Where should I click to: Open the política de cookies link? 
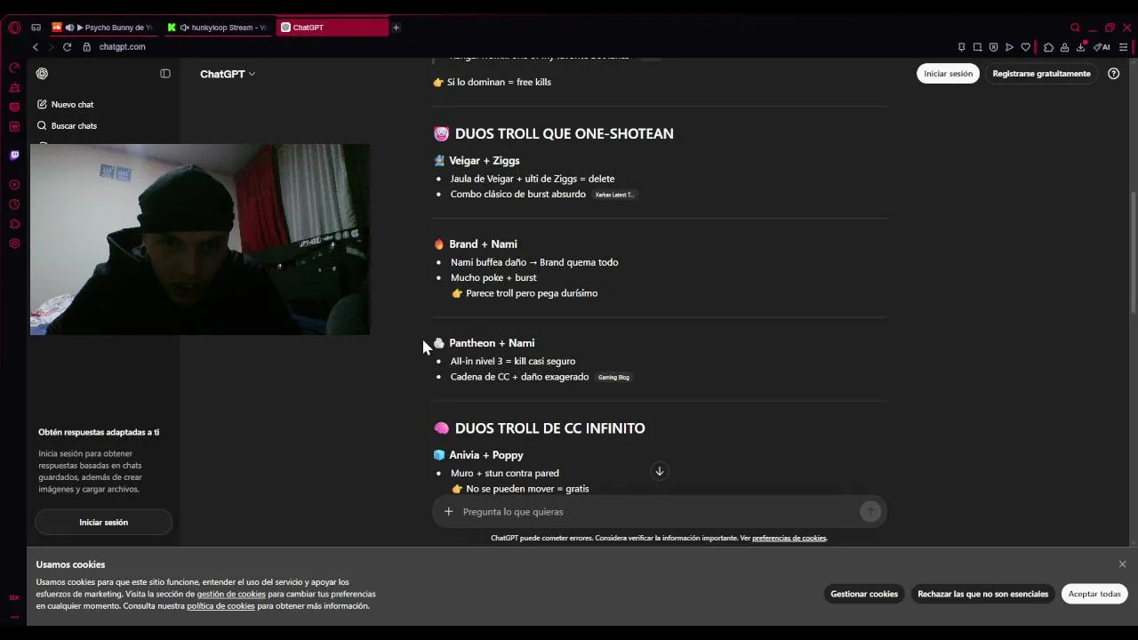pos(220,606)
